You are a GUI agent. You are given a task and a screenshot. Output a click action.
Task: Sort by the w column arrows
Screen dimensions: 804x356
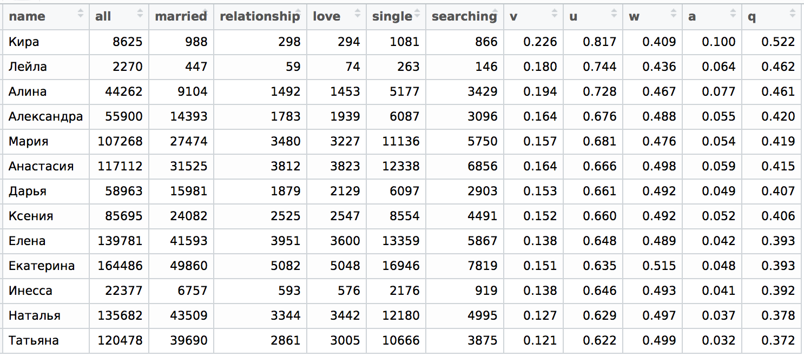pyautogui.click(x=674, y=14)
